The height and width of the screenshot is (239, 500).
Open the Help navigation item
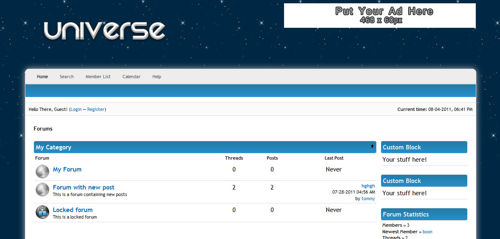[x=157, y=77]
